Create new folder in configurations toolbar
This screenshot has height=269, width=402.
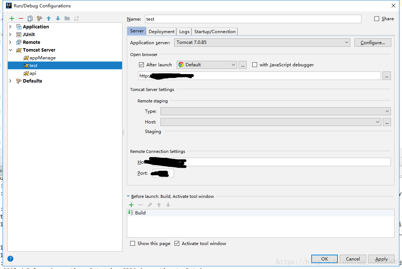click(x=67, y=18)
